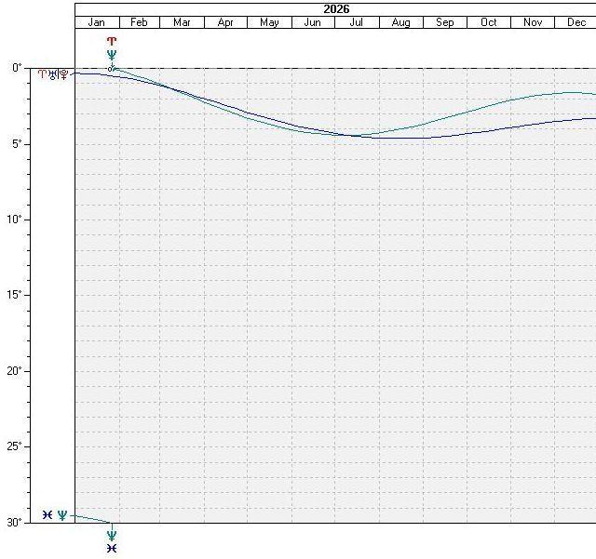Click the Neptune glyph below the chart bottom

coord(112,536)
